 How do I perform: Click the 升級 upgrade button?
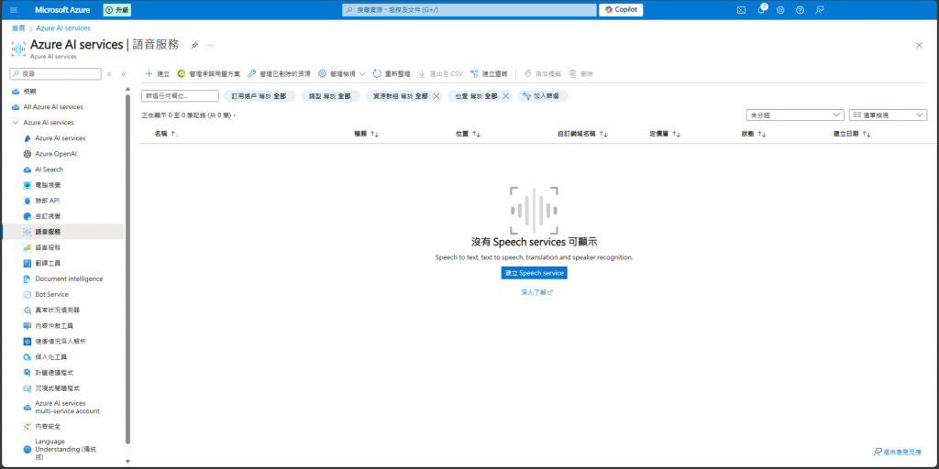(117, 10)
